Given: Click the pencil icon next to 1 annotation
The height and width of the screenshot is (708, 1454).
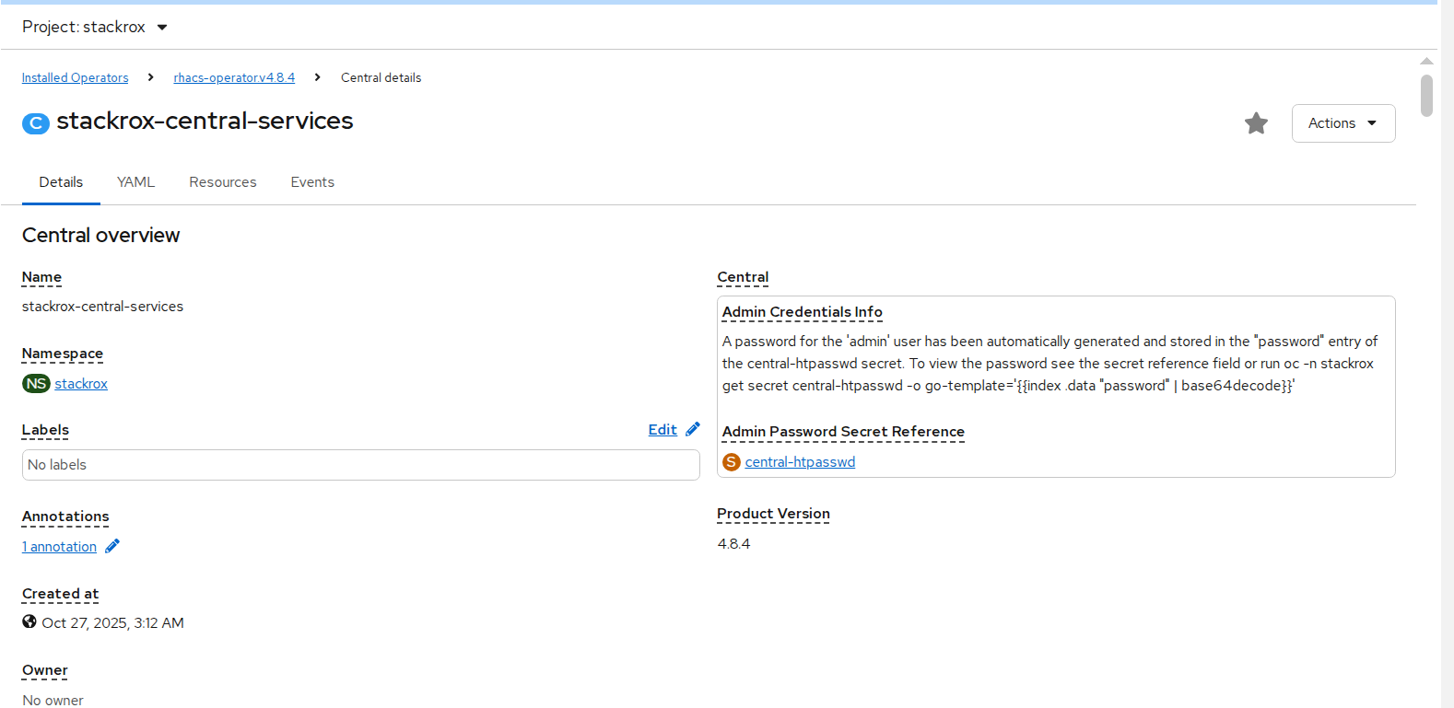Looking at the screenshot, I should coord(112,546).
